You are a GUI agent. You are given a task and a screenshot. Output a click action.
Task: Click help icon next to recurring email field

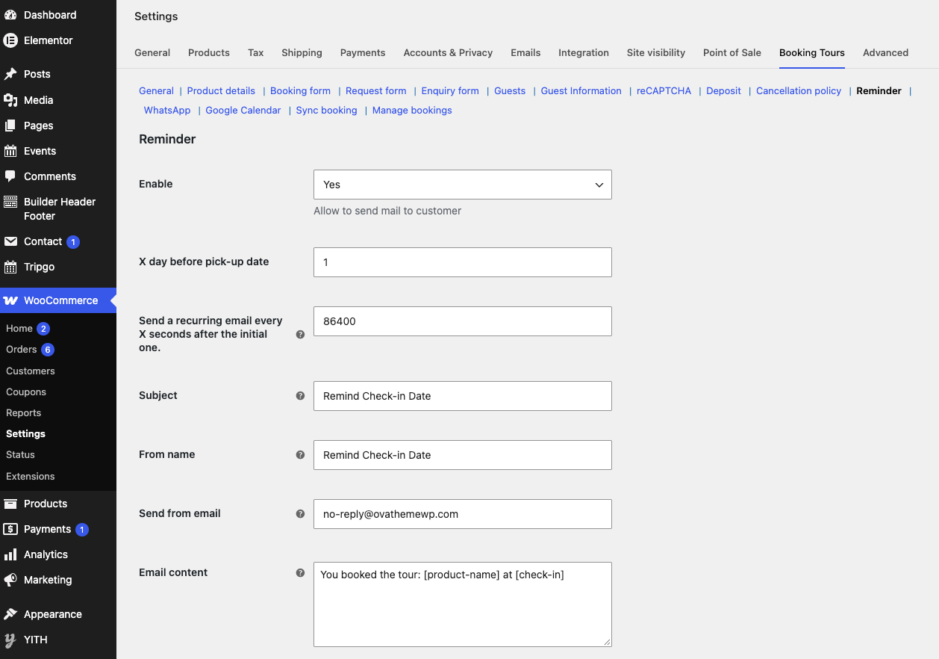[300, 335]
